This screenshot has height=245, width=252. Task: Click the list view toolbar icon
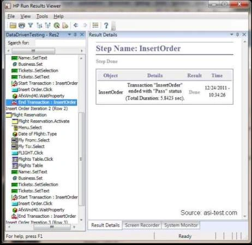pyautogui.click(x=95, y=26)
